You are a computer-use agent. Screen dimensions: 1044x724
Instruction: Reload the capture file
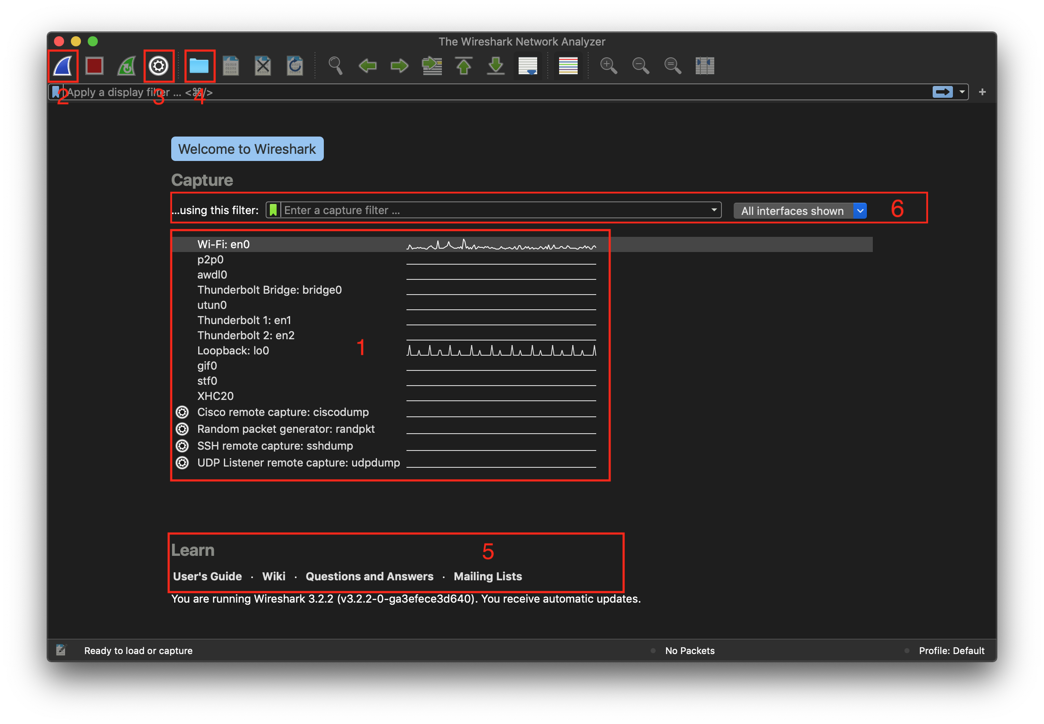click(294, 66)
